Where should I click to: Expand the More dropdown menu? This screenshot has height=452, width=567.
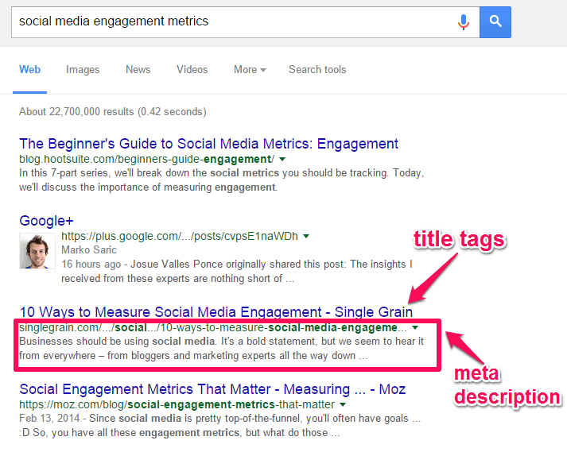pyautogui.click(x=250, y=69)
